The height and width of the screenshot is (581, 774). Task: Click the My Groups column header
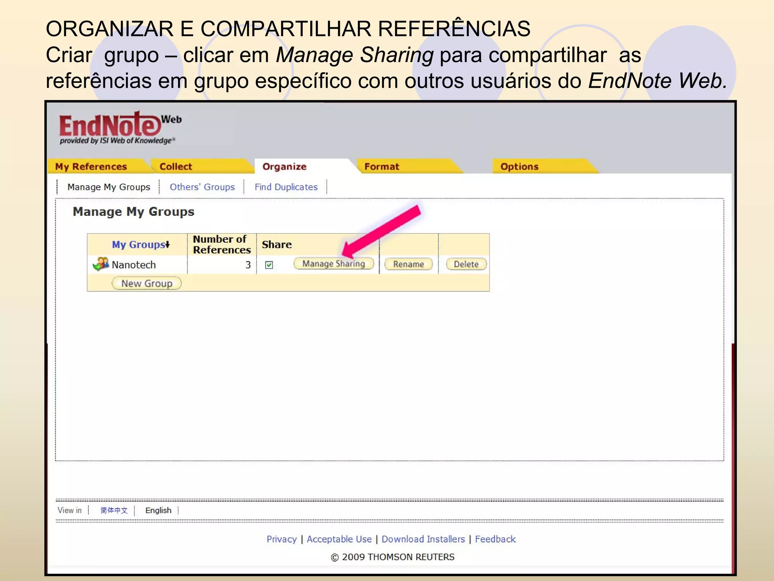tap(138, 245)
